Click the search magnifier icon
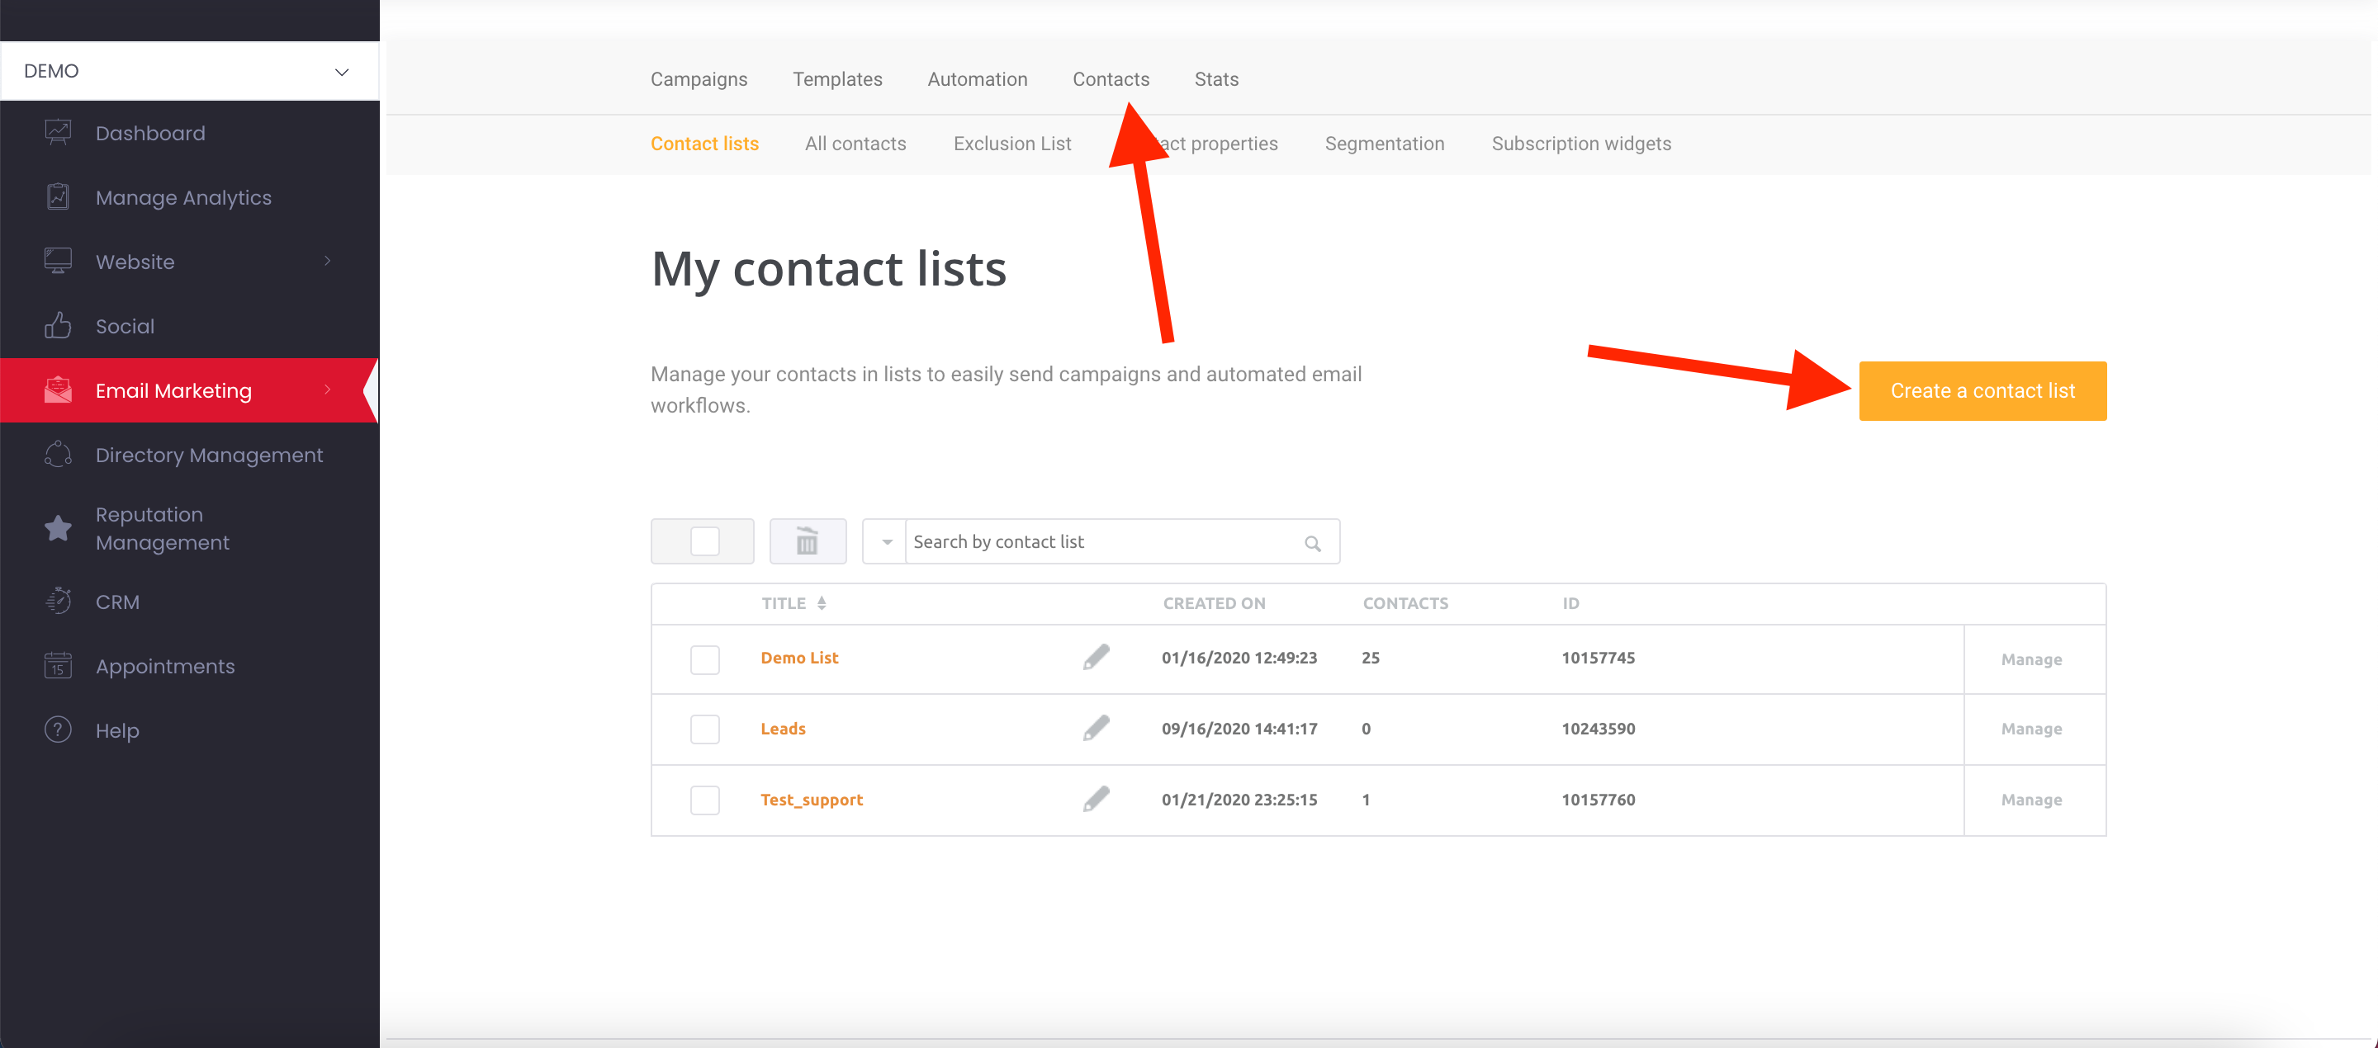The height and width of the screenshot is (1048, 2378). point(1312,543)
